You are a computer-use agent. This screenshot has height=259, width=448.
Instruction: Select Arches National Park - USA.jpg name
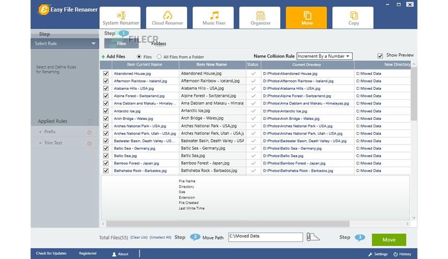pyautogui.click(x=140, y=126)
